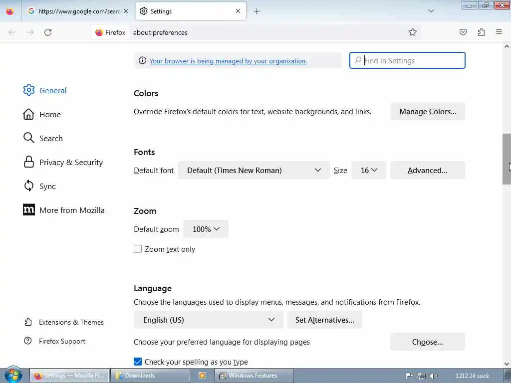Image resolution: width=511 pixels, height=383 pixels.
Task: Expand the font Size dropdown
Action: (369, 170)
